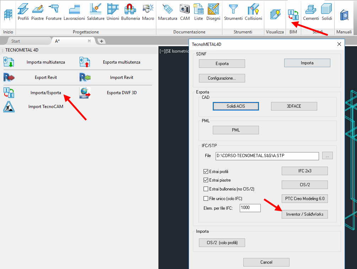Image resolution: width=357 pixels, height=269 pixels.
Task: Add a new tab with plus button
Action: tap(102, 41)
